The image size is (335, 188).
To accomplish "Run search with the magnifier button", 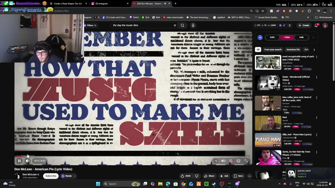I will click(182, 25).
